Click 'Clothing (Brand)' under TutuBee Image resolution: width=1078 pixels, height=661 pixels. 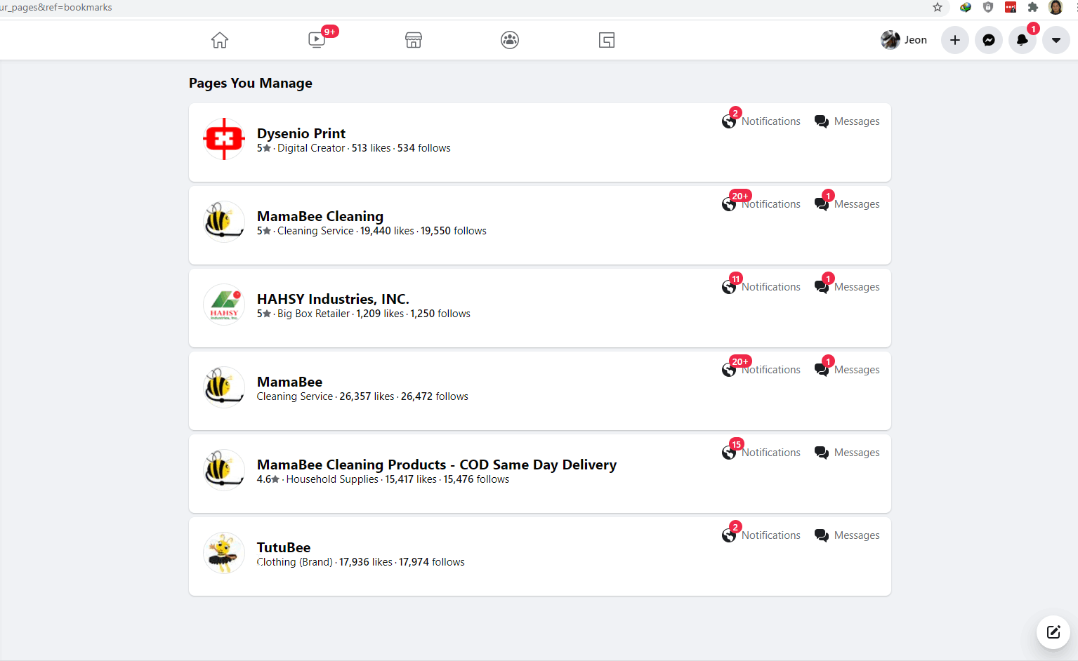295,562
